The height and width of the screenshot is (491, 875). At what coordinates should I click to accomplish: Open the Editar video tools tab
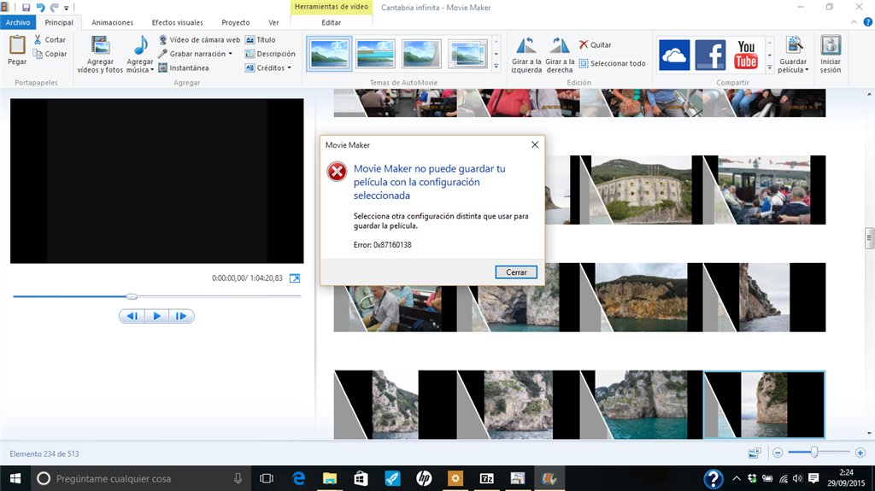click(331, 22)
